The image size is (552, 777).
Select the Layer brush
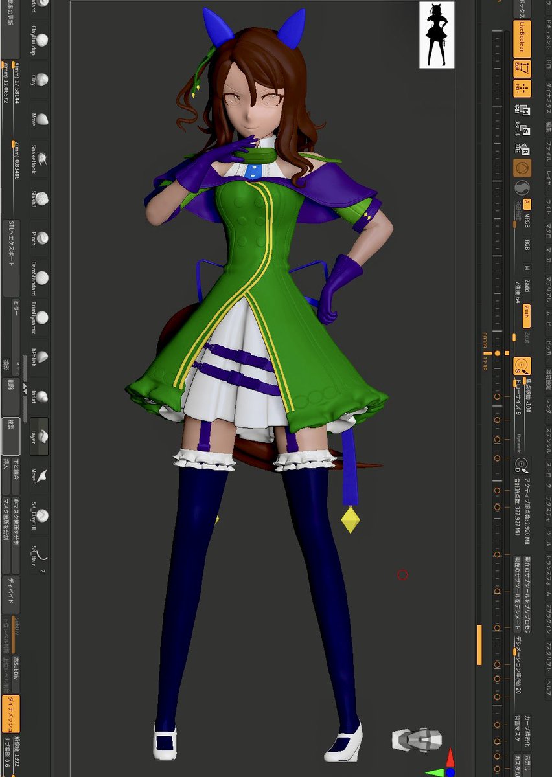(40, 436)
